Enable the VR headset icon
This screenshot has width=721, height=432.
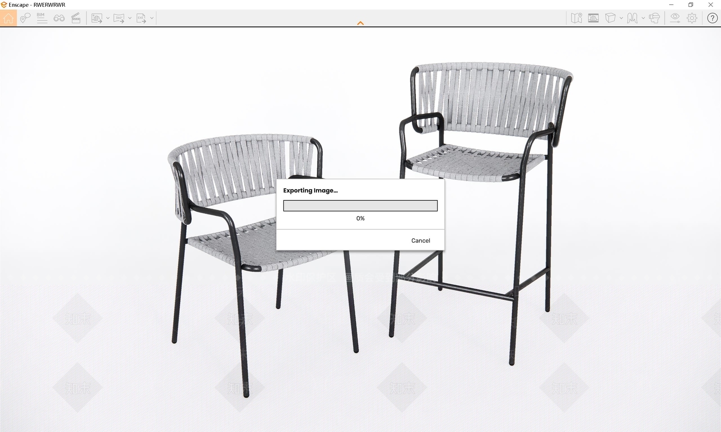pos(654,18)
